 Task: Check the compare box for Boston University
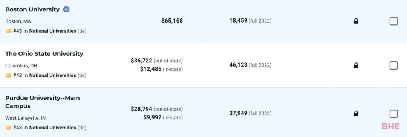[393, 21]
